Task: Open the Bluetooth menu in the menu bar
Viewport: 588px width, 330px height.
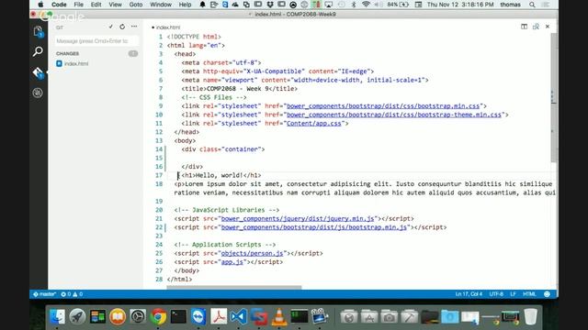Action: [x=353, y=5]
